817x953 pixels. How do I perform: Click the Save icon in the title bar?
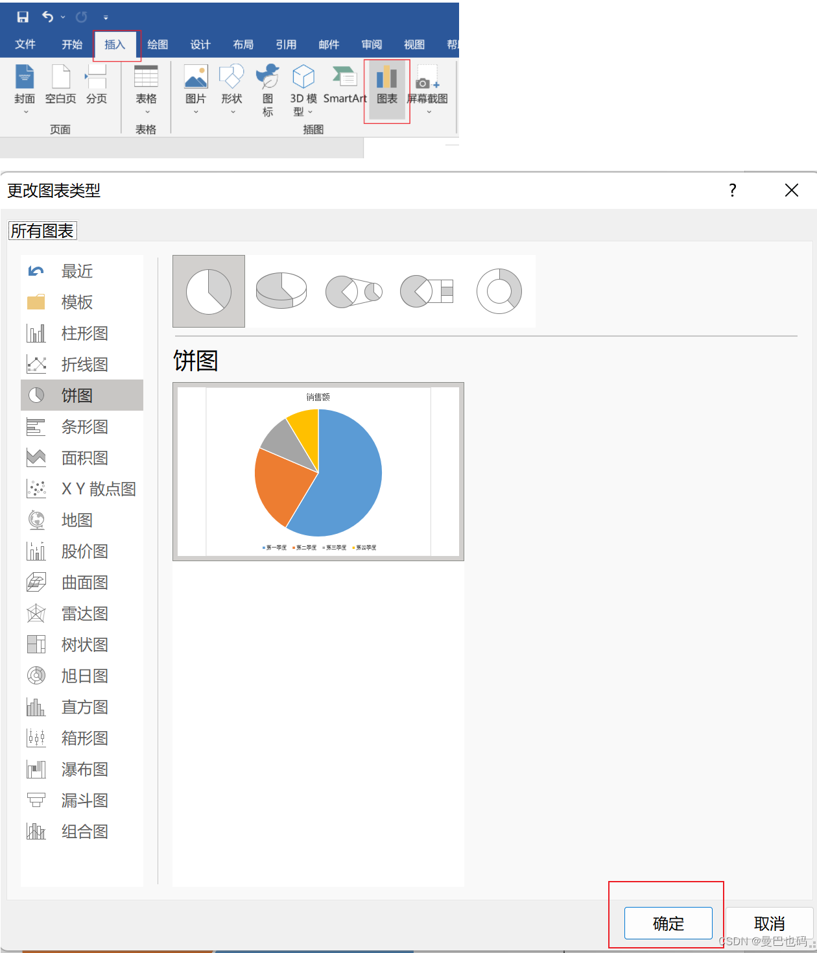(23, 17)
